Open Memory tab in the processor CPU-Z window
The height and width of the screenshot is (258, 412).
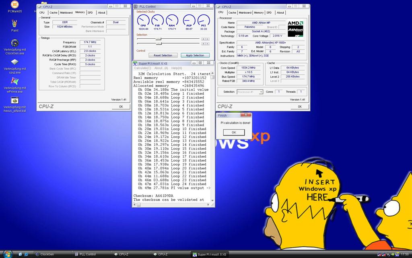tap(259, 12)
